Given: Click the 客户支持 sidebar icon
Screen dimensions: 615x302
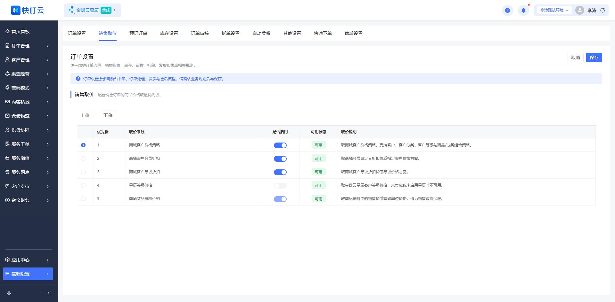Looking at the screenshot, I should (7, 186).
